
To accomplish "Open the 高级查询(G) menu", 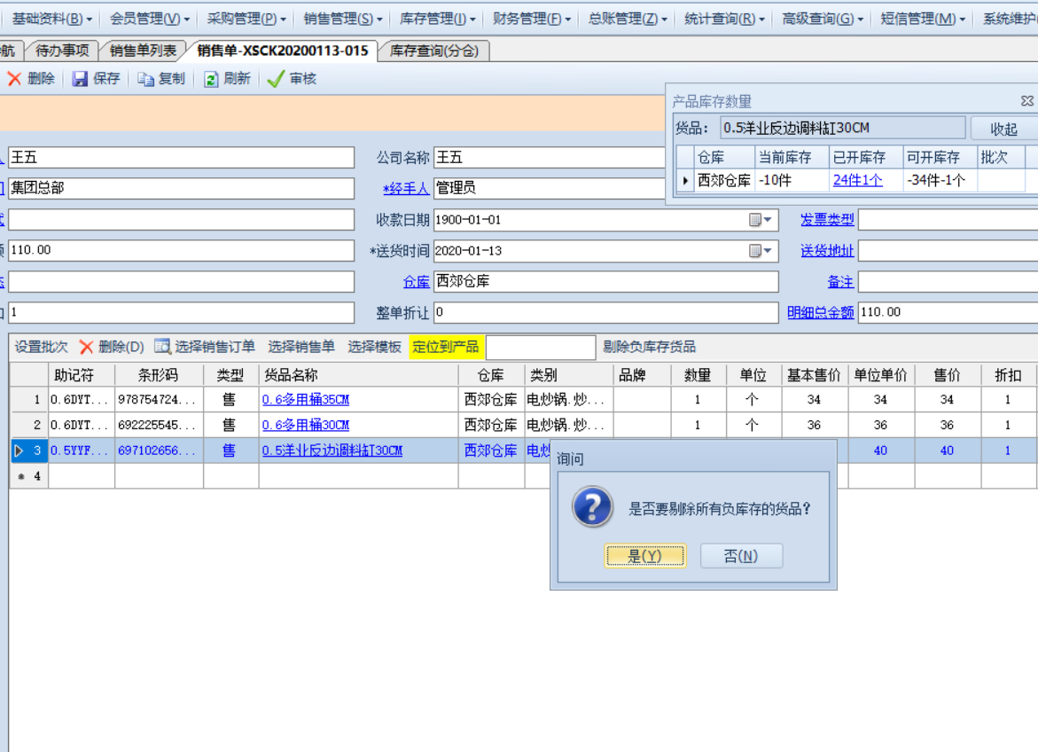I will coord(823,19).
